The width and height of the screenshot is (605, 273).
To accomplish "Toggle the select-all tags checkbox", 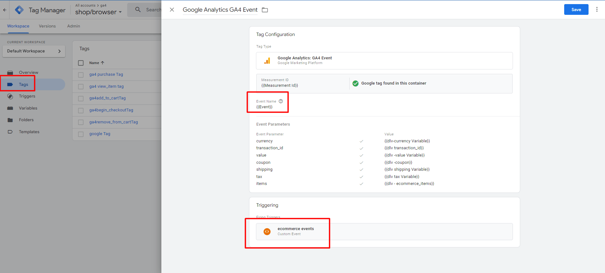I will pyautogui.click(x=81, y=63).
